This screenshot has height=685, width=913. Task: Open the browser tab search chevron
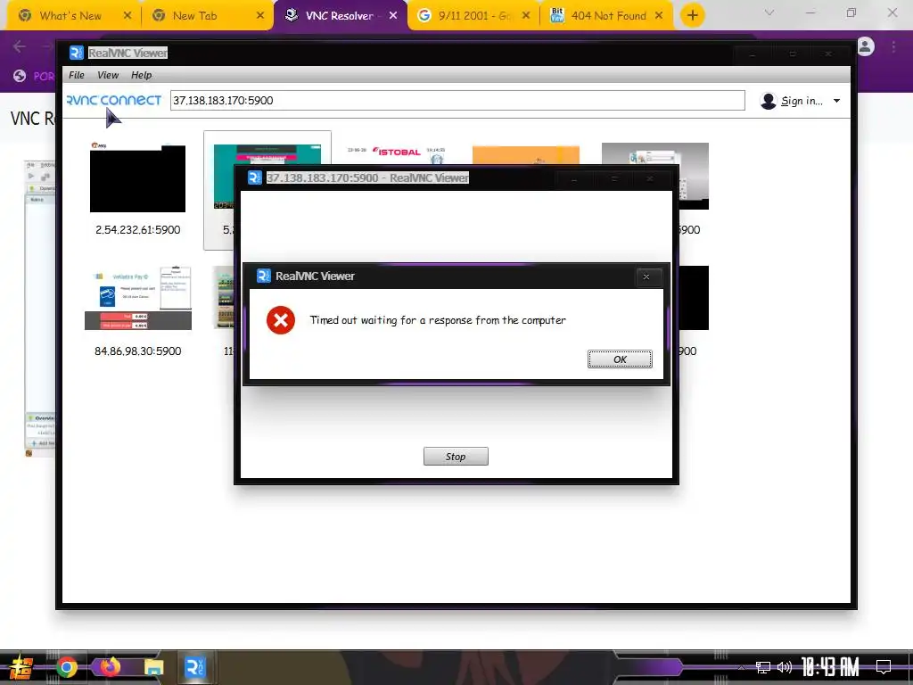coord(769,12)
